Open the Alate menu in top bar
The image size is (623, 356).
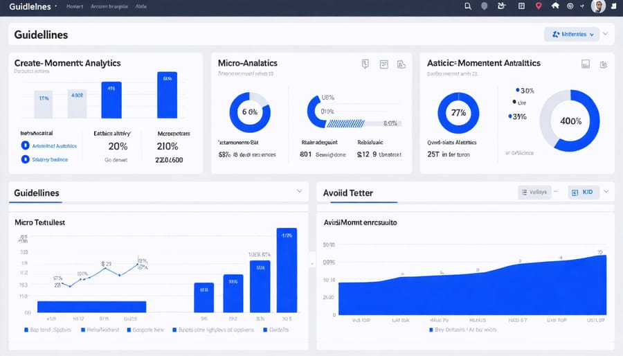tap(141, 6)
